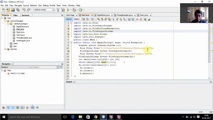This screenshot has width=213, height=120.
Task: Click the Stop Macro Recording icon
Action: [141, 19]
